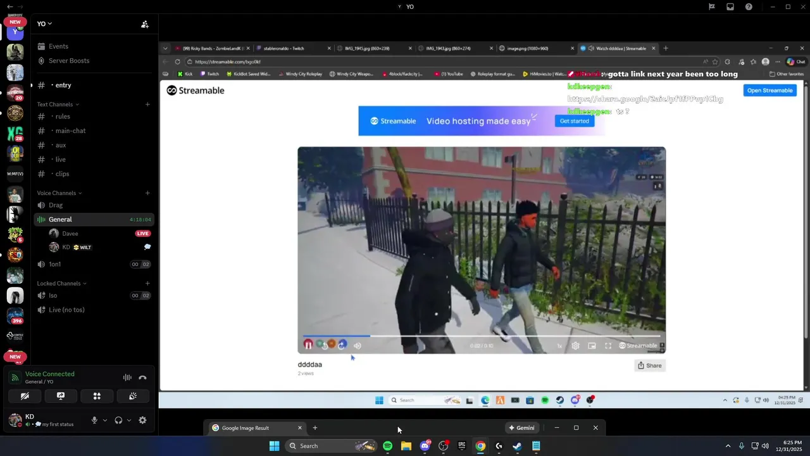Collapse Locked Channels category
The image size is (810, 456).
(61, 284)
